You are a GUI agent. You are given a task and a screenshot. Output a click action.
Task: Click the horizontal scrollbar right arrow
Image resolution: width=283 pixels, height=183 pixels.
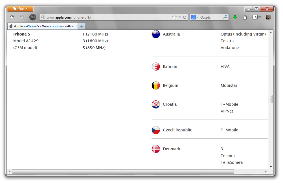point(266,171)
